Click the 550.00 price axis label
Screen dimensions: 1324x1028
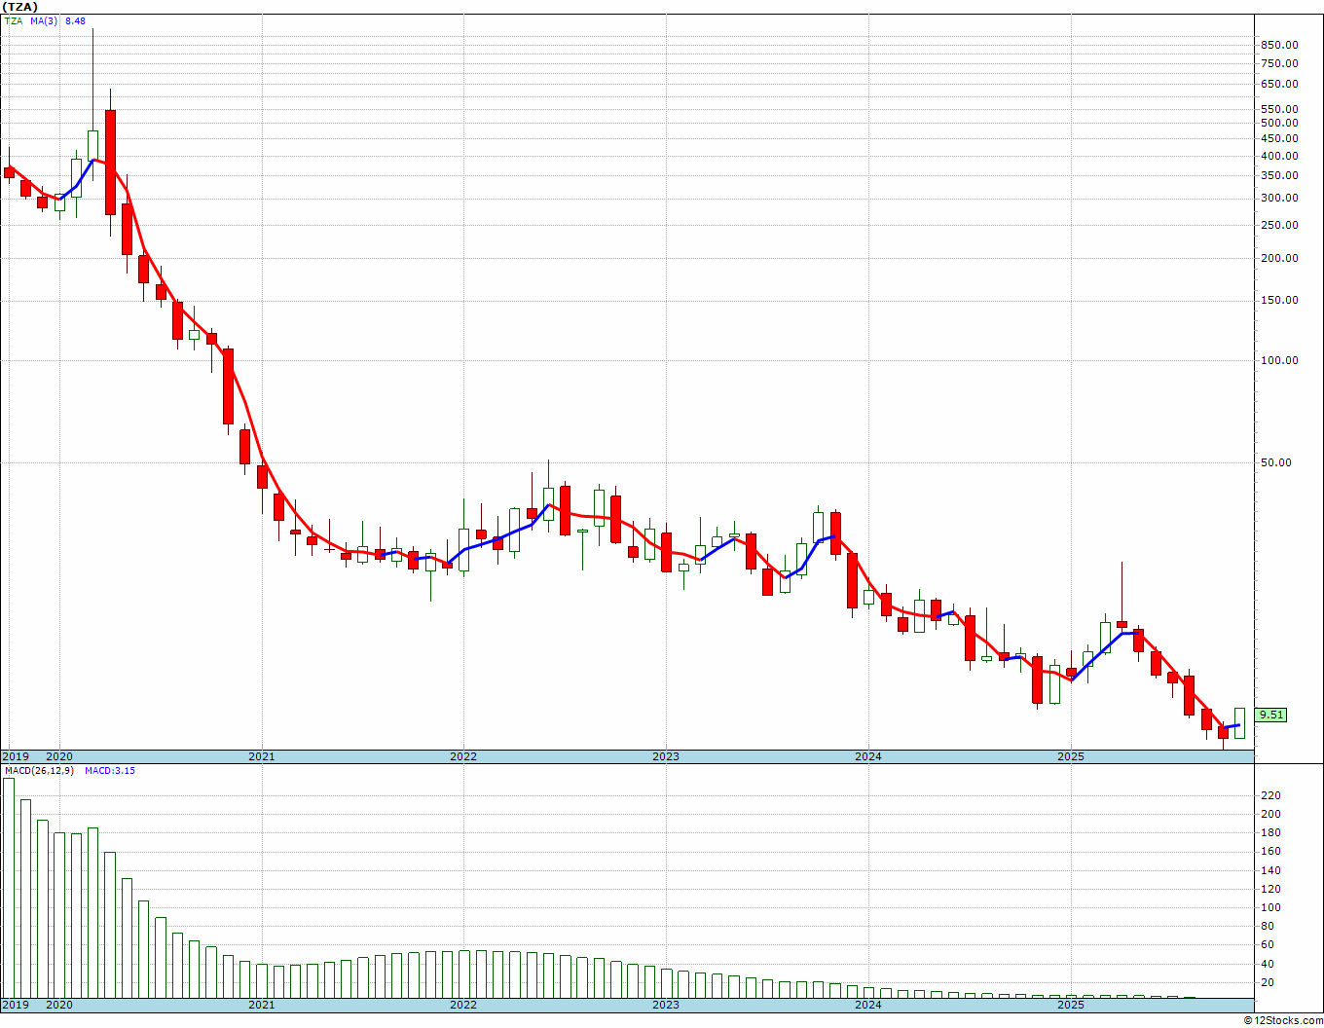[x=1278, y=109]
